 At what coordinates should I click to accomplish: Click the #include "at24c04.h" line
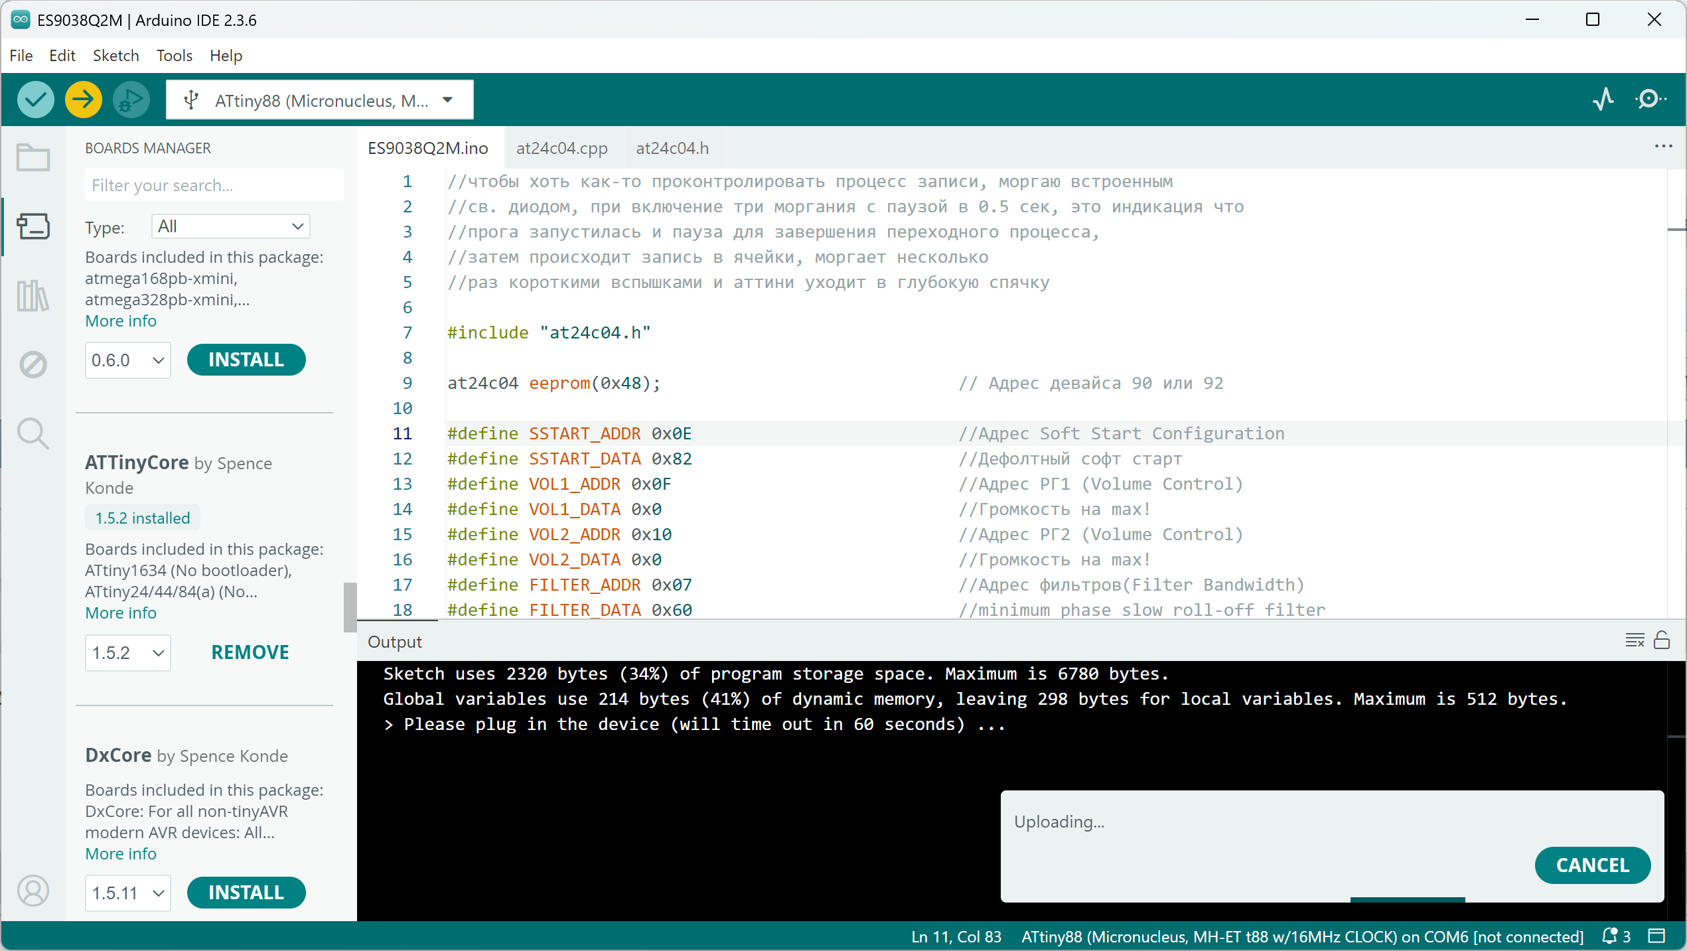tap(549, 332)
